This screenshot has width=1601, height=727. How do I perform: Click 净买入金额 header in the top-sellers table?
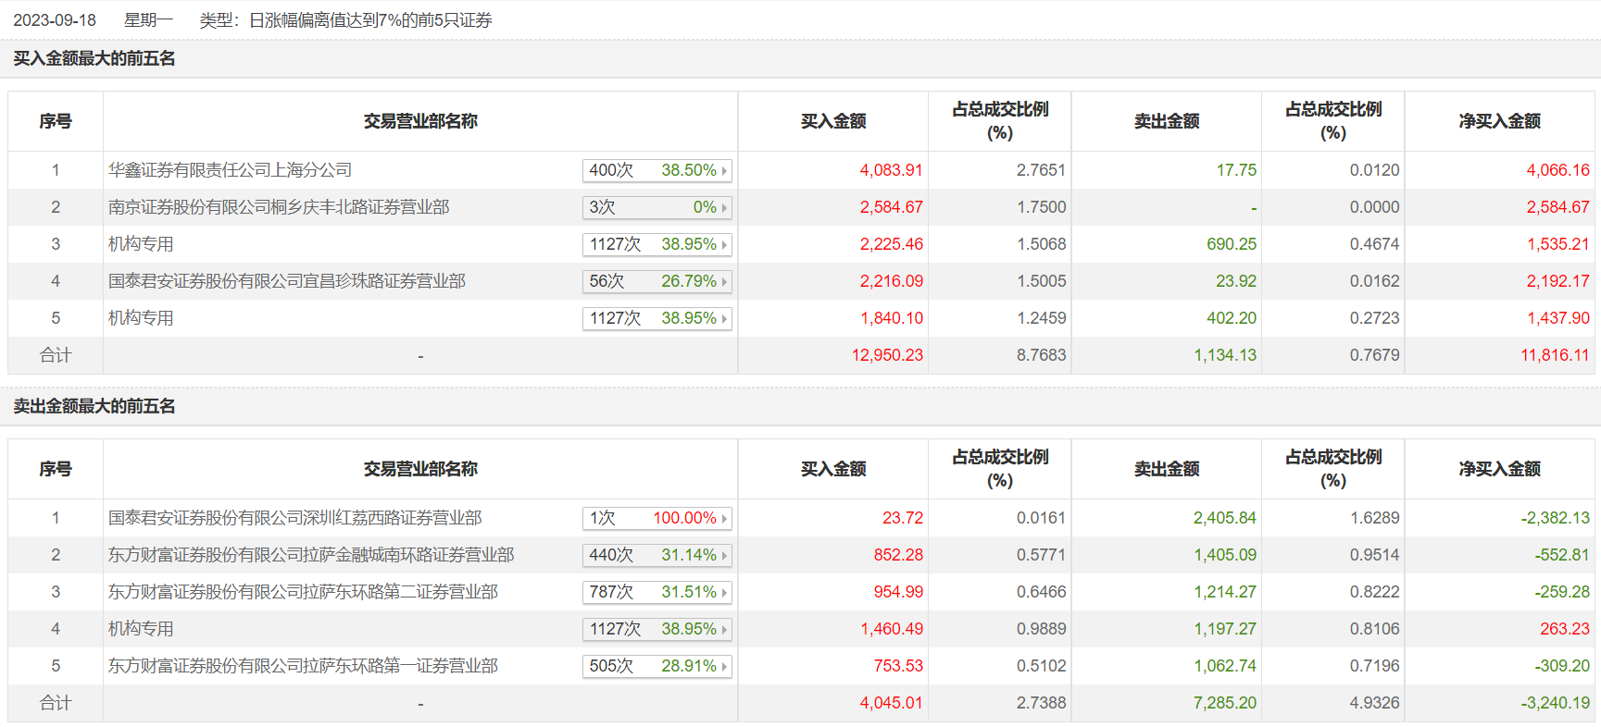pos(1500,469)
